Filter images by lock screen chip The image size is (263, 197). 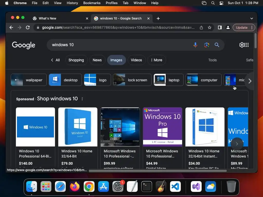(132, 80)
